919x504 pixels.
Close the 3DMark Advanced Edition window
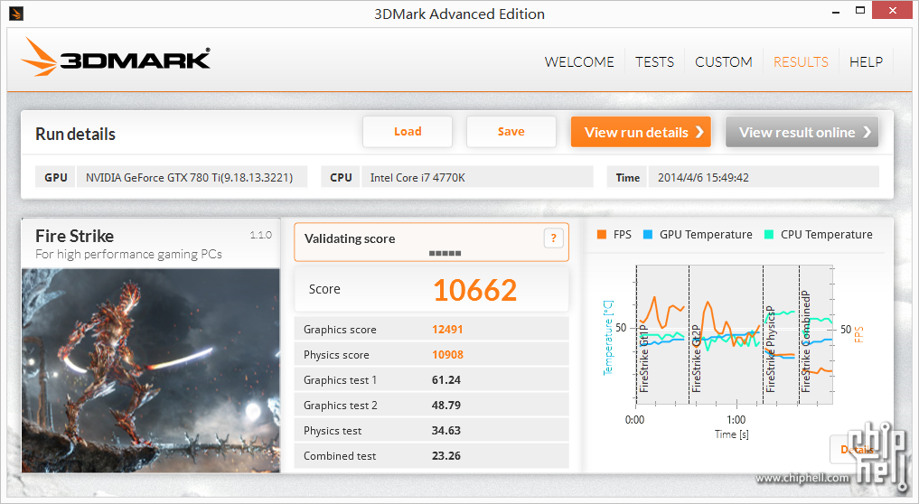point(893,11)
